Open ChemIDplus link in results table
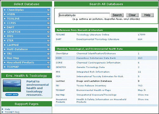Screen dimensions: 159x114 tap(62, 53)
